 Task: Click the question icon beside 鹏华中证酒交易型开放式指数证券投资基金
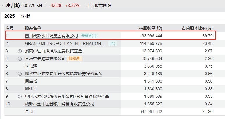pos(20,74)
